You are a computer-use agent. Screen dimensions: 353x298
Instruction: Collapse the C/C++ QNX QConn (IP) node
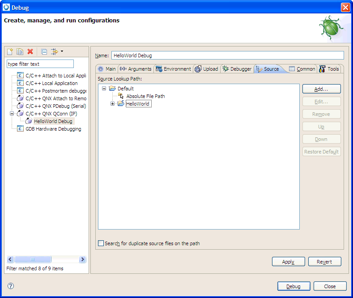pyautogui.click(x=12, y=114)
